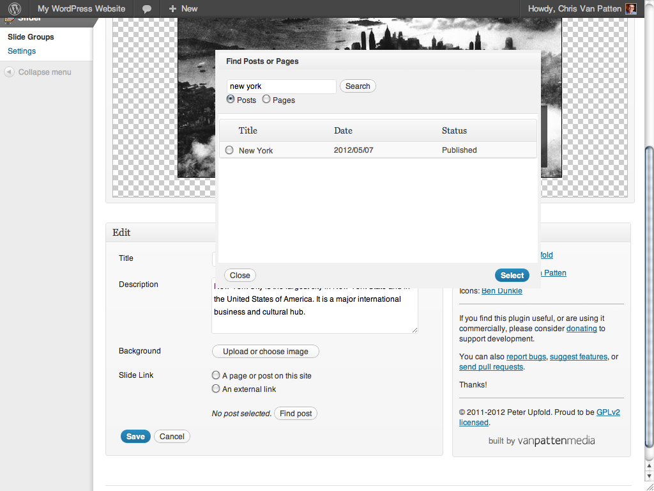This screenshot has height=491, width=654.
Task: Choose the New York result radio
Action: [x=229, y=150]
